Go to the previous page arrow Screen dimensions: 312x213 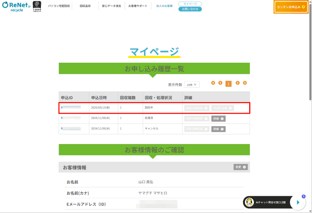220,83
